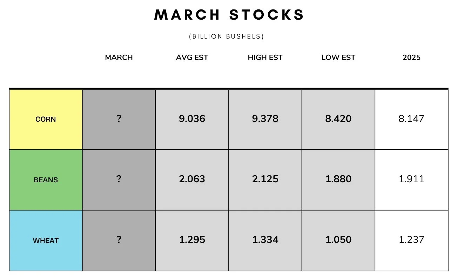Select wheat high estimate 1.334
Screen dimensions: 457x278
(x=265, y=240)
